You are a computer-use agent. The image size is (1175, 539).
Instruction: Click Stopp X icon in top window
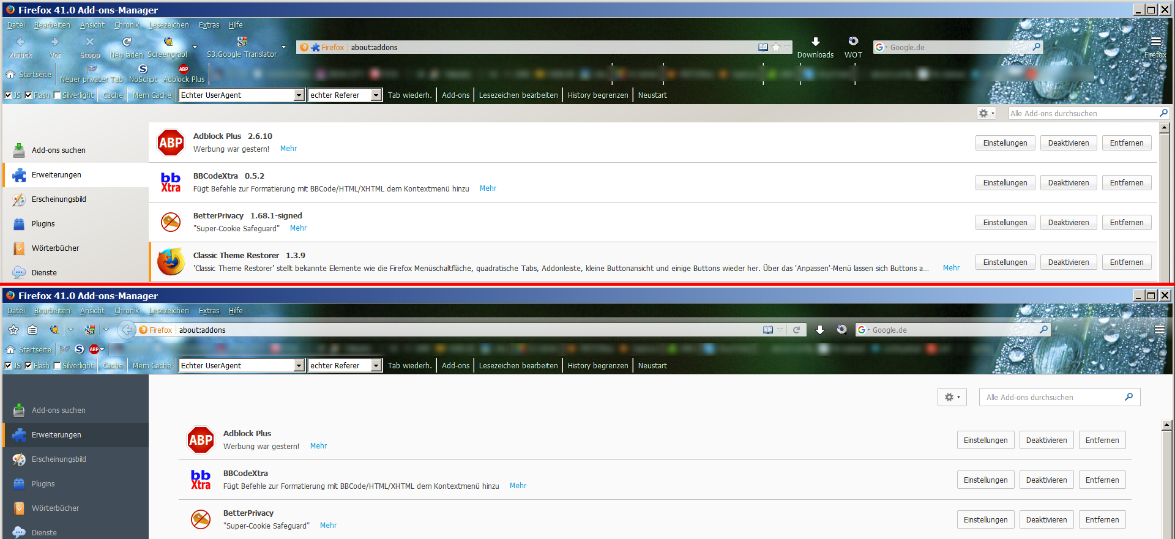90,42
